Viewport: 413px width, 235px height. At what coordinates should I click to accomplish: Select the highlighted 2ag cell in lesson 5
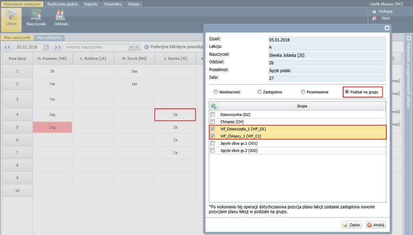tap(52, 127)
